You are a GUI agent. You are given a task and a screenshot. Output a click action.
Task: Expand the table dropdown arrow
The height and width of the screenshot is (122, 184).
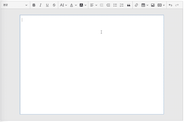pyautogui.click(x=147, y=5)
